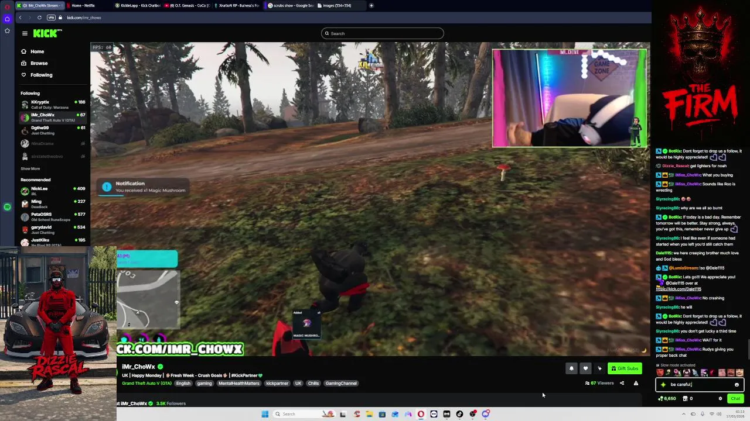This screenshot has height=421, width=750.
Task: Focus the Kick search field
Action: point(382,33)
